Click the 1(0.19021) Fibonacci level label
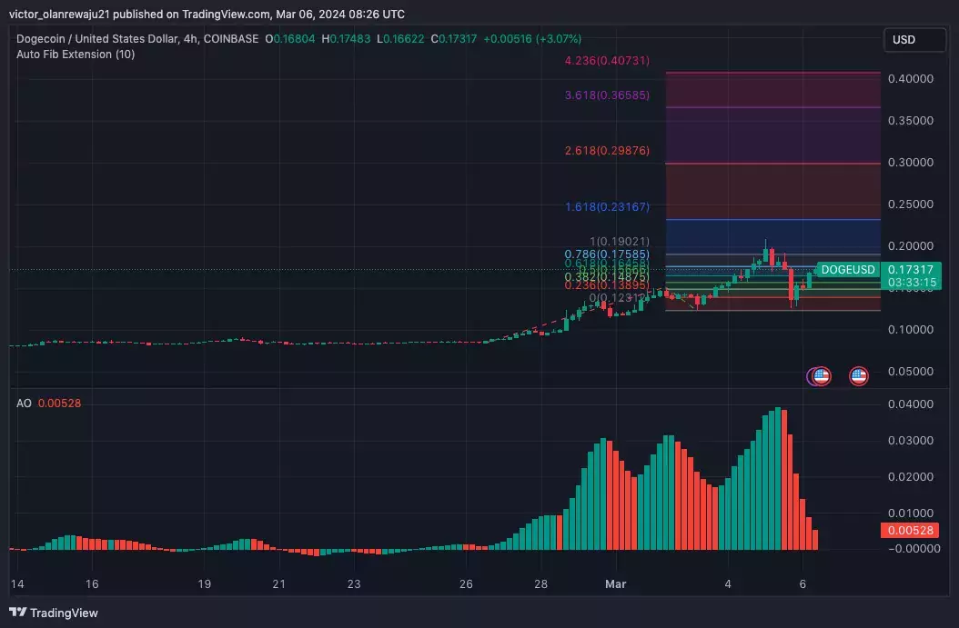 620,242
